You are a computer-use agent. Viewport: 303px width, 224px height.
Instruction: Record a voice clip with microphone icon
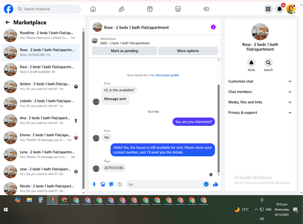pyautogui.click(x=94, y=184)
